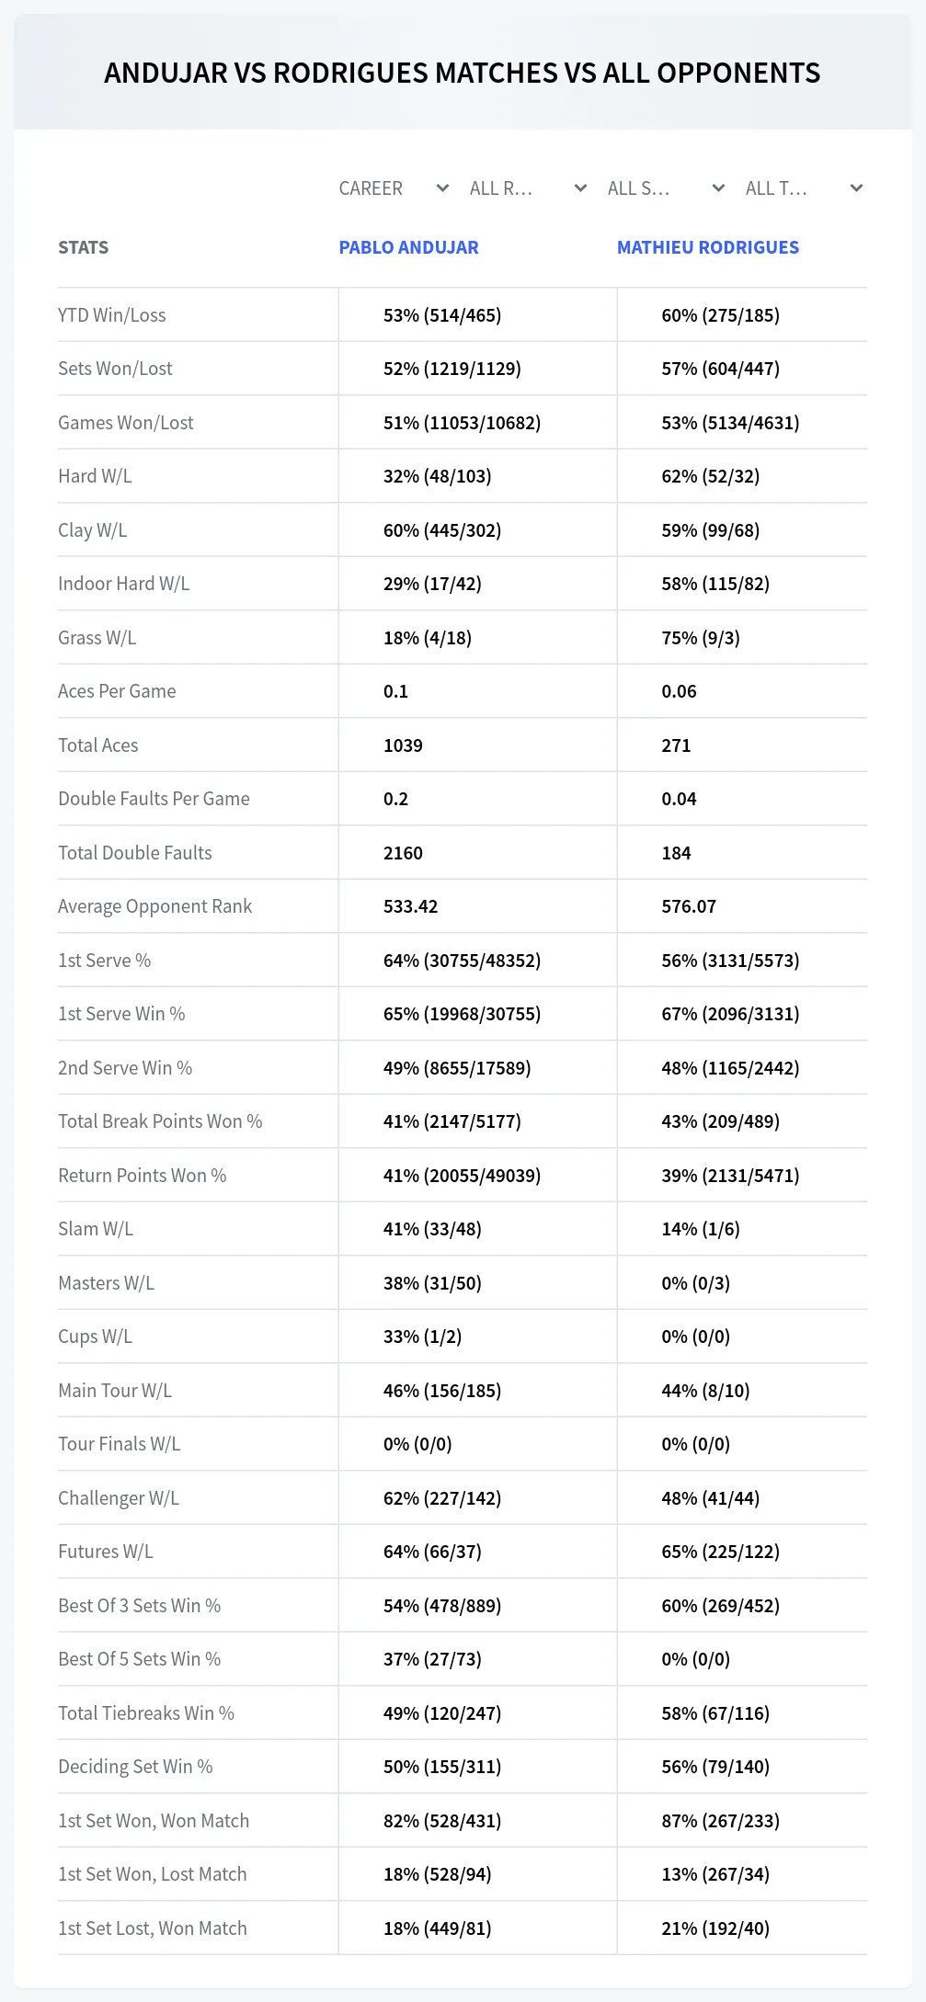Screen dimensions: 926x2002
Task: Select the Challenger W/L row label
Action: click(x=119, y=1498)
